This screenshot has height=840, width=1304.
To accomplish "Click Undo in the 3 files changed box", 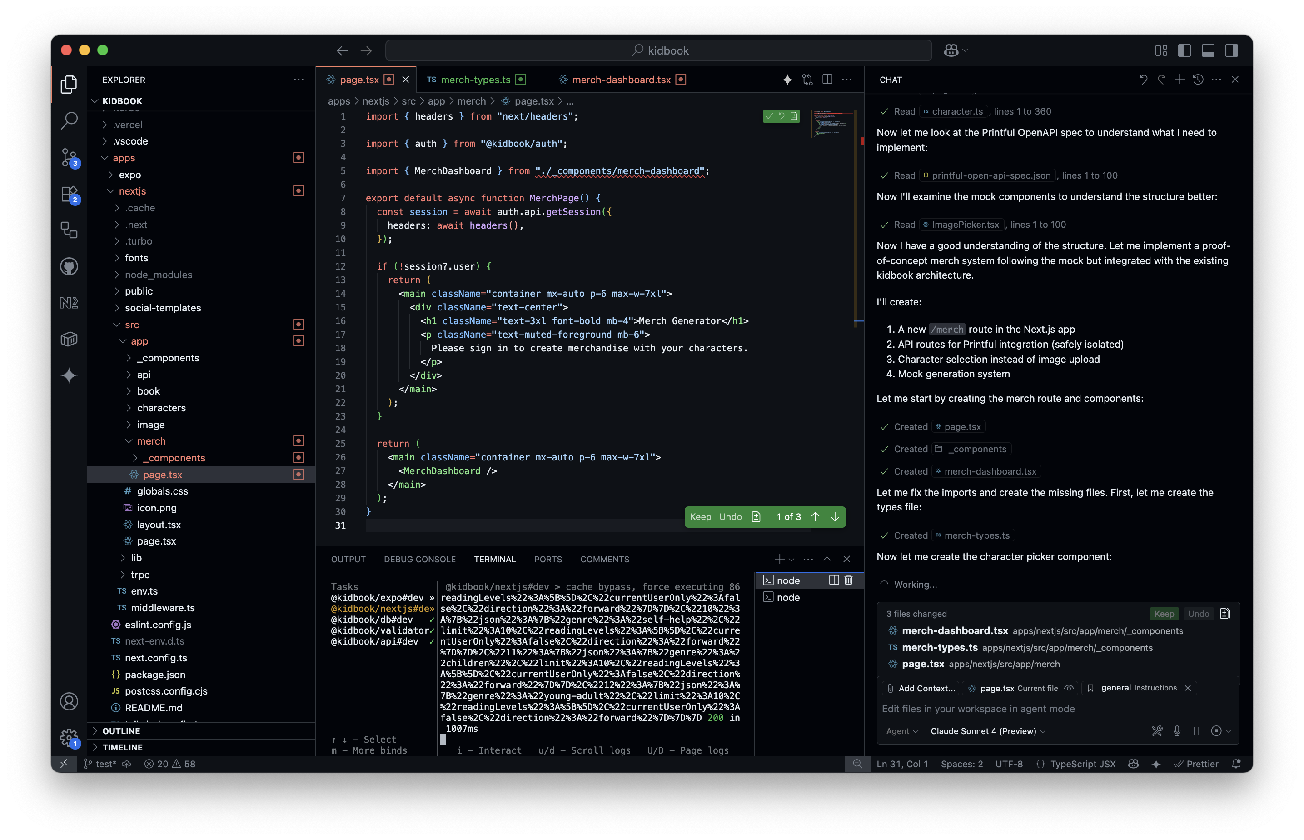I will click(x=1198, y=614).
